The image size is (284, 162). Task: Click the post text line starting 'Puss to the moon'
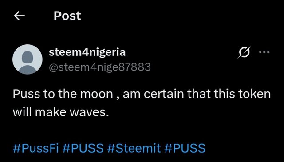(142, 94)
